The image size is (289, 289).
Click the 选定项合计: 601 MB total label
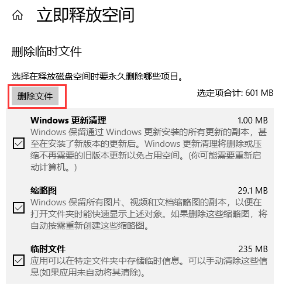tap(235, 93)
